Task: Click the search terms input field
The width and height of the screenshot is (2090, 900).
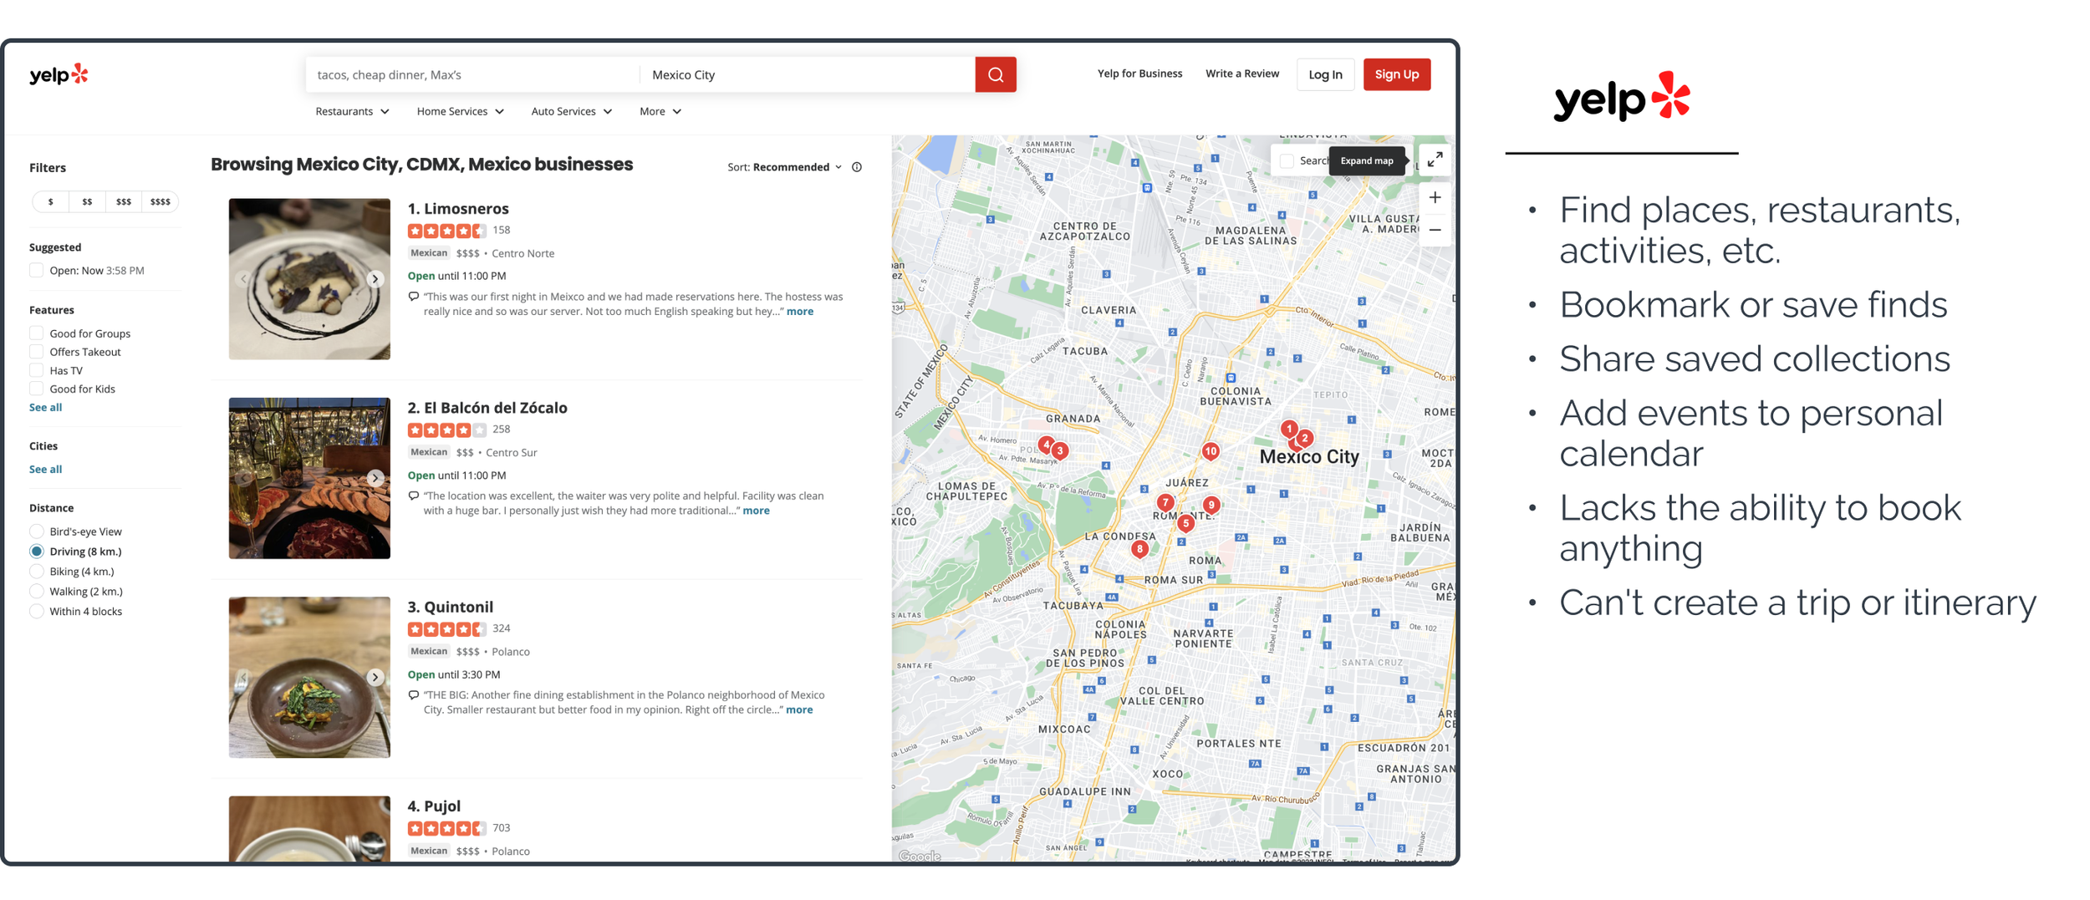Action: [472, 74]
